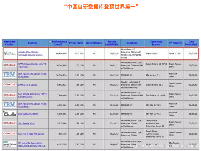Open Sun Server X2-8 link
The height and width of the screenshot is (151, 201).
coord(27,123)
